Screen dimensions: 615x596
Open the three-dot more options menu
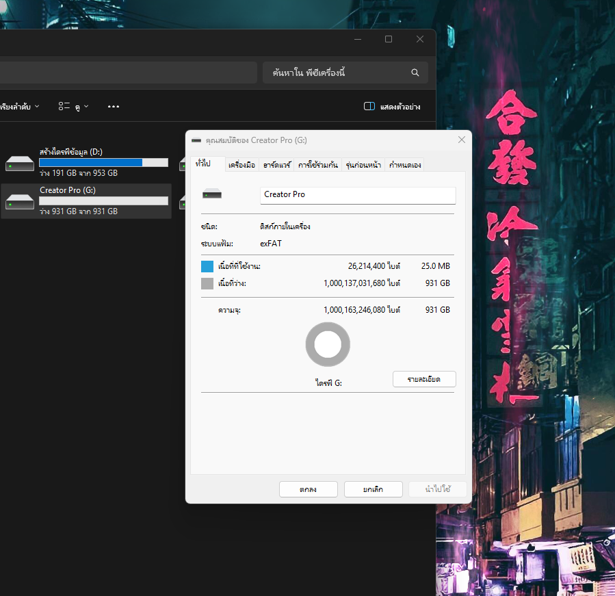point(114,107)
